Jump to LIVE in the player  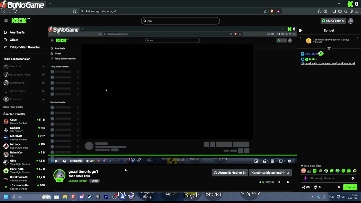point(89,161)
